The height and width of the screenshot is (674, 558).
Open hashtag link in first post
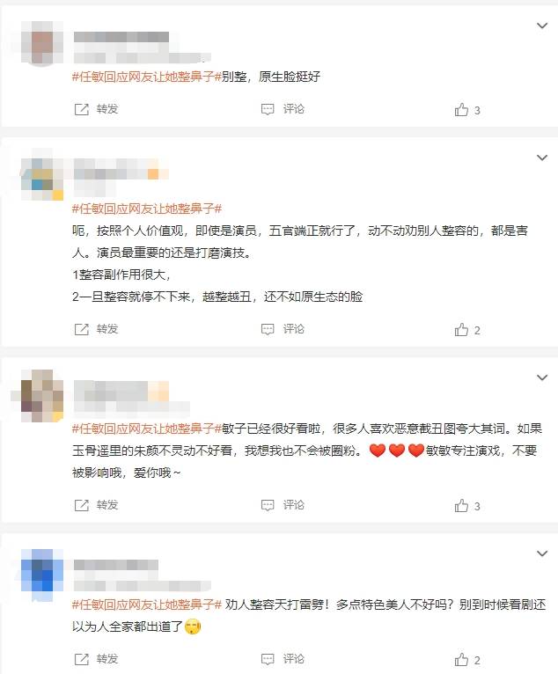(147, 77)
